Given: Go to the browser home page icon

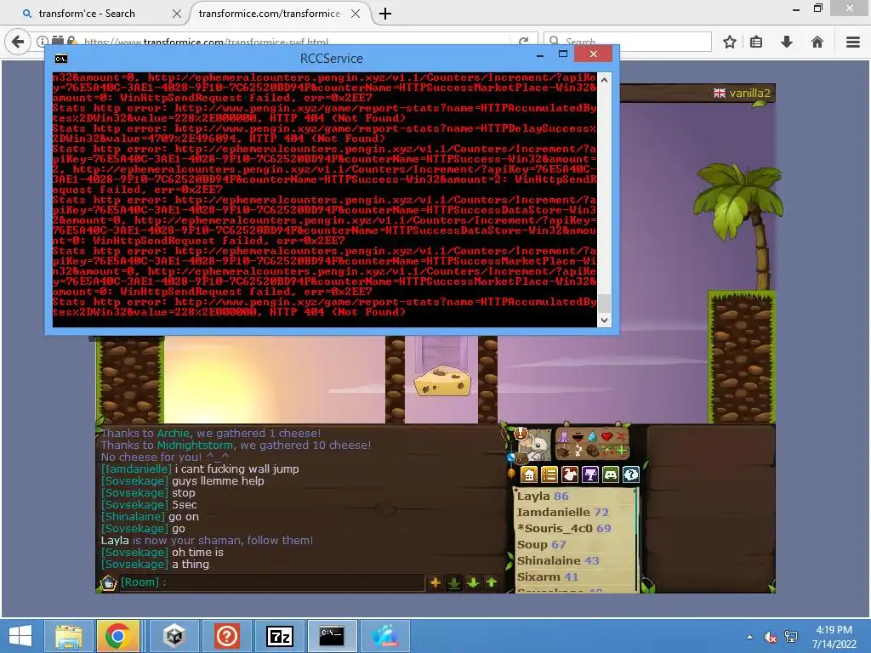Looking at the screenshot, I should [x=817, y=42].
